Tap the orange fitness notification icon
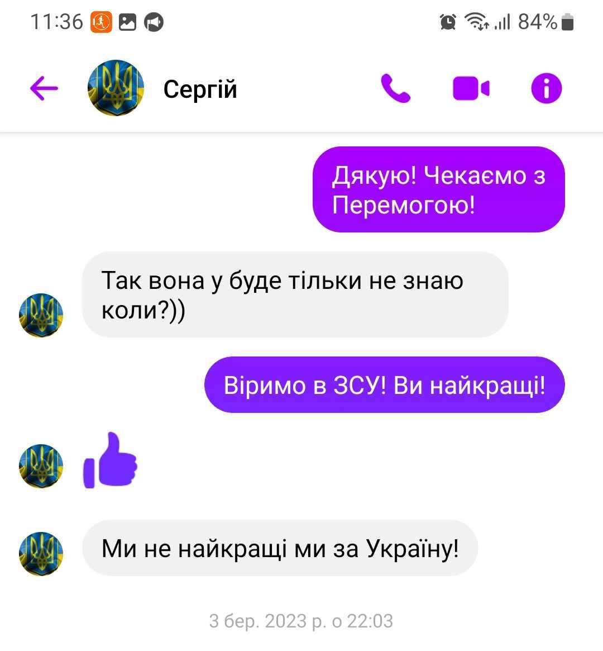603x651 pixels. click(x=101, y=22)
